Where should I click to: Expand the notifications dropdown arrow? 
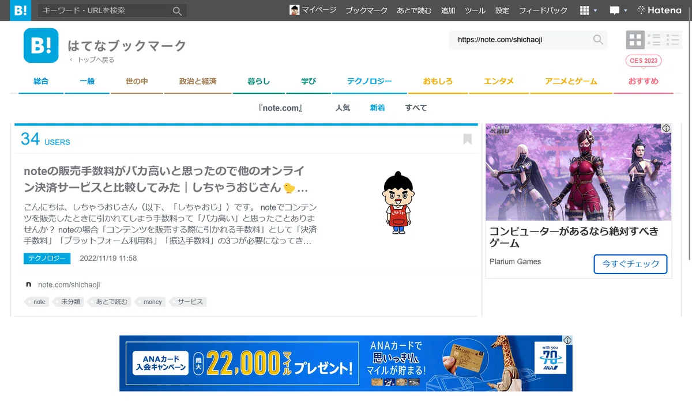click(626, 10)
